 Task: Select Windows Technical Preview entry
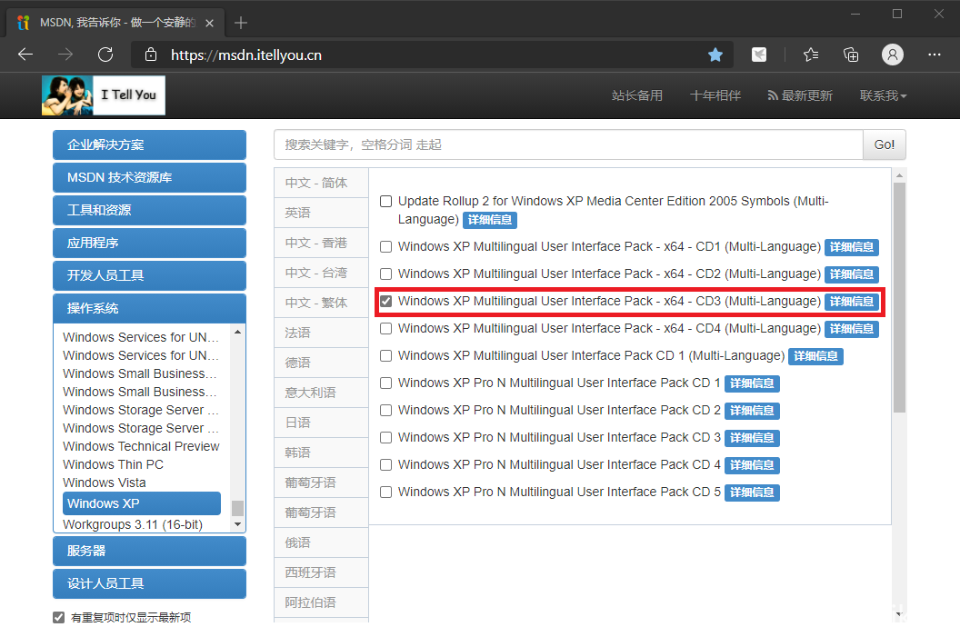(141, 446)
